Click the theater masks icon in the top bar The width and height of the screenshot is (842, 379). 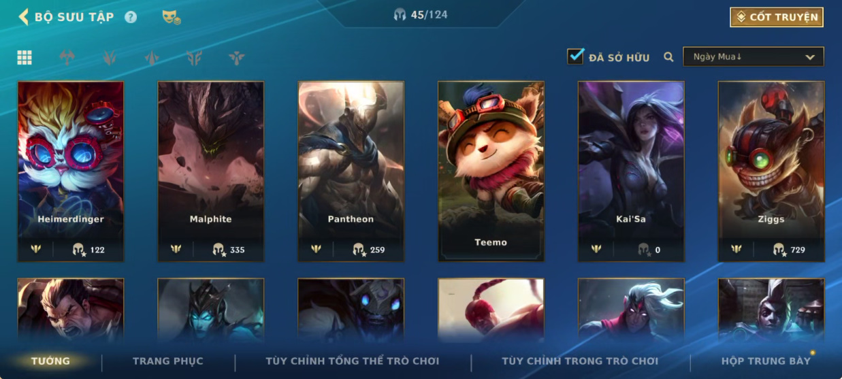[x=172, y=17]
